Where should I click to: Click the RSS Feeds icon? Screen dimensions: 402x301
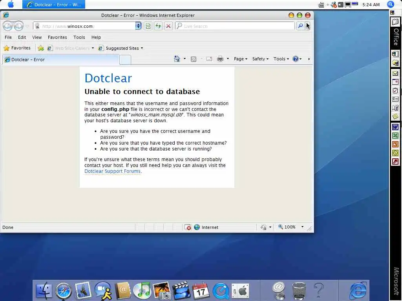tap(194, 59)
